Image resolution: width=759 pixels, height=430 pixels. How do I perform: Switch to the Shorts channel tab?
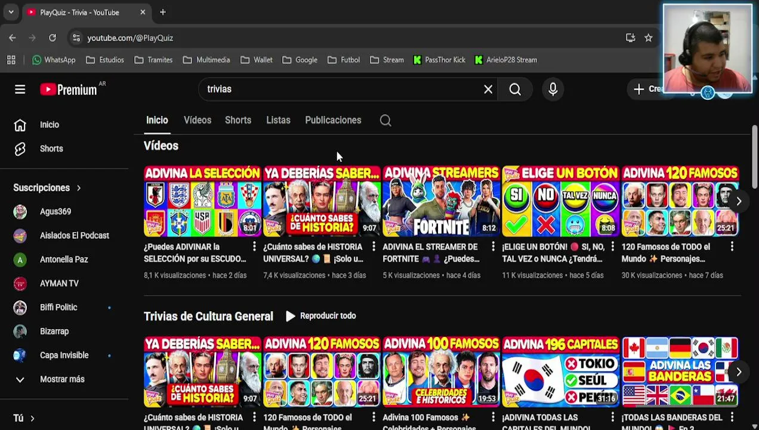[238, 120]
